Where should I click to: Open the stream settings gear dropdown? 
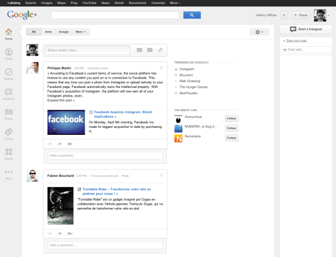tap(260, 32)
